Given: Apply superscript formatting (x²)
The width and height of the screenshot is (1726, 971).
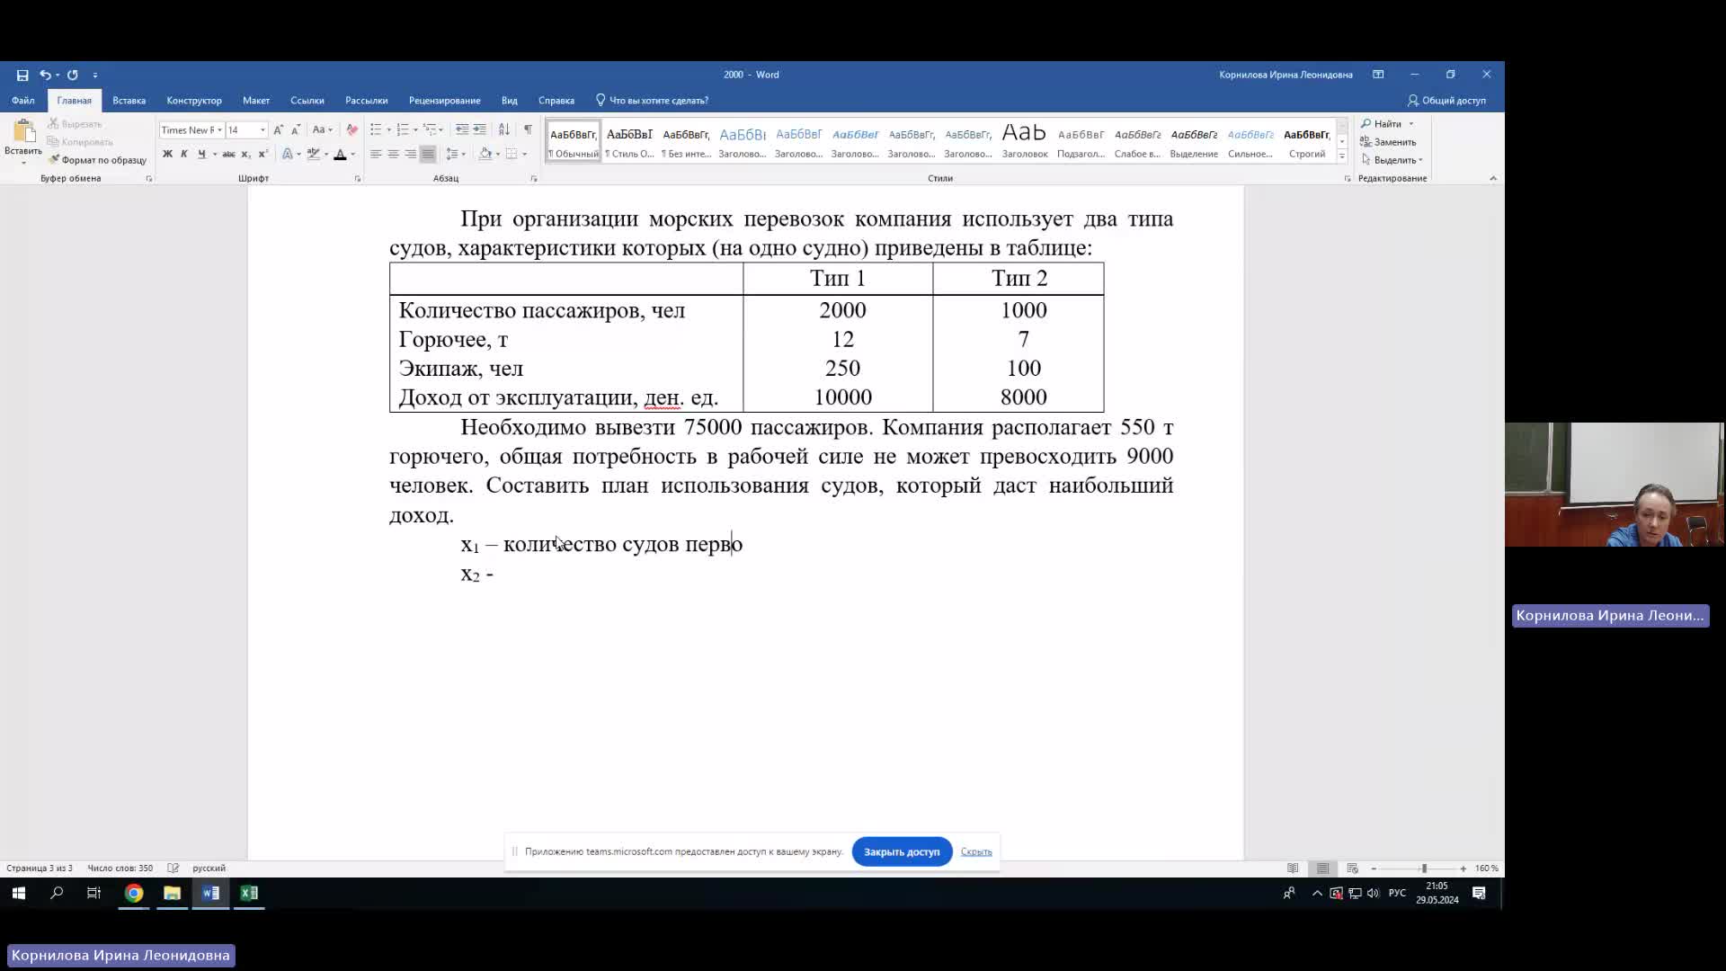Looking at the screenshot, I should tap(262, 154).
